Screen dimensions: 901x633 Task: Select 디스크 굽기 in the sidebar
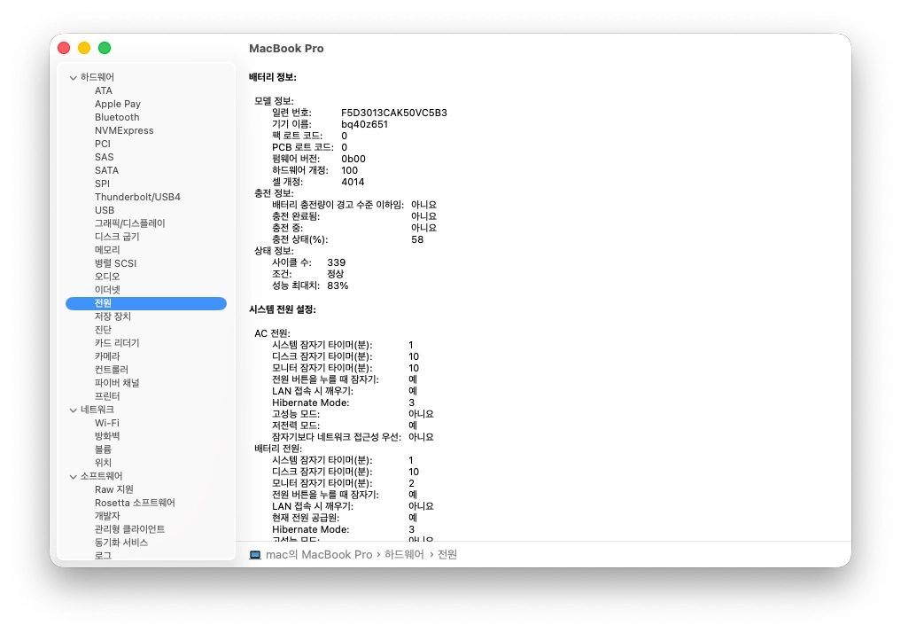point(117,237)
